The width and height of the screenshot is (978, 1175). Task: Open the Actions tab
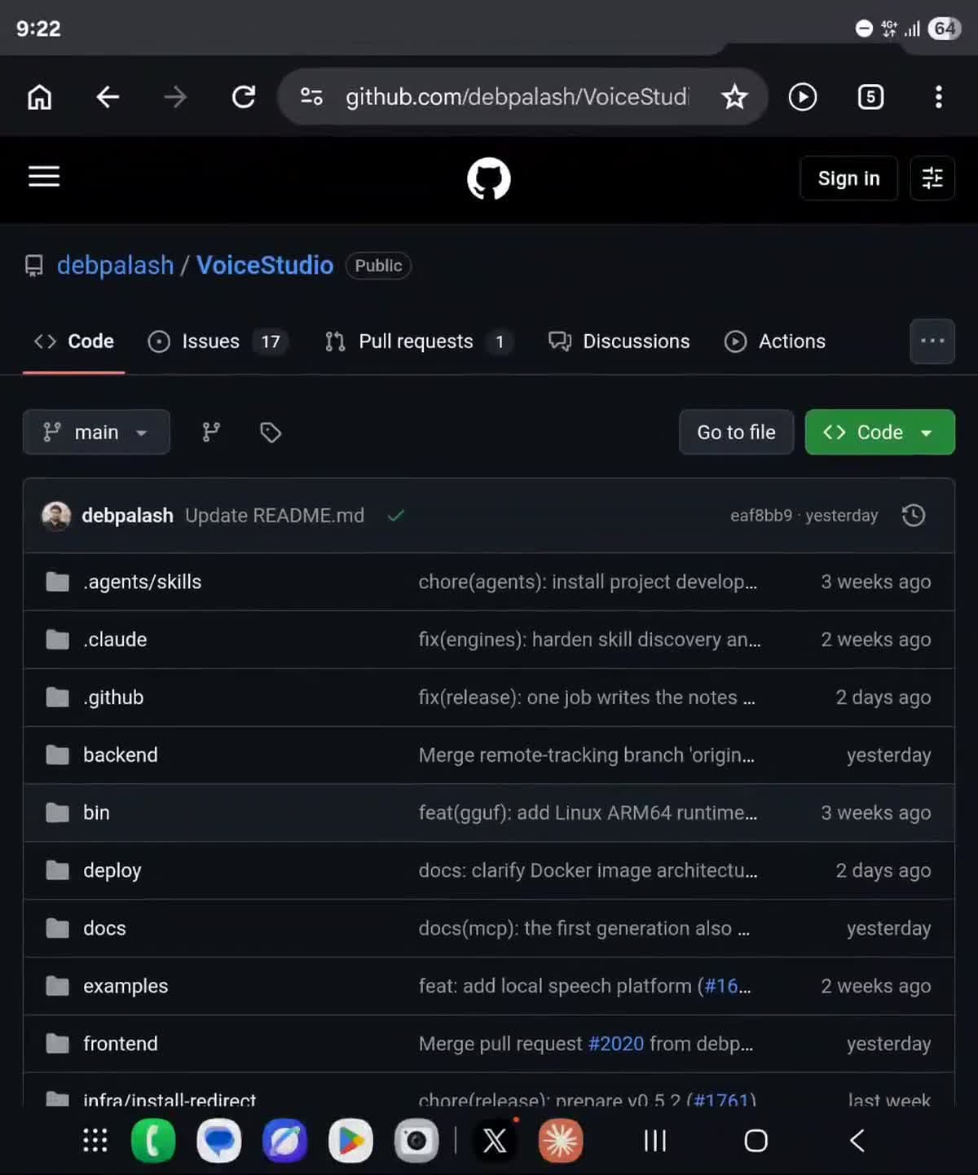[x=775, y=341]
